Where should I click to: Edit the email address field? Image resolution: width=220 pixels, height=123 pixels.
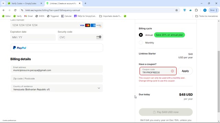56,69
